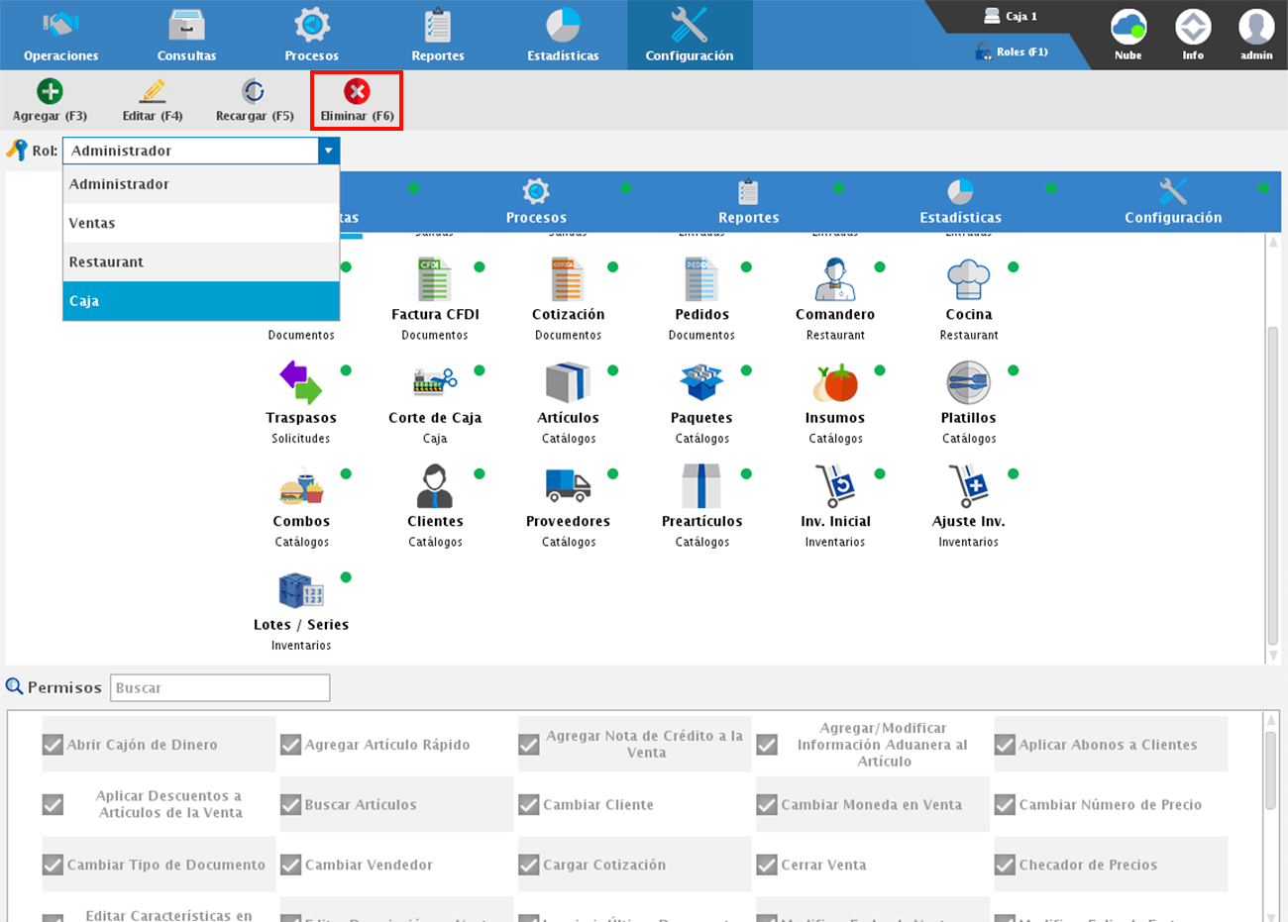
Task: Select Ventas in the role dropdown
Action: [201, 224]
